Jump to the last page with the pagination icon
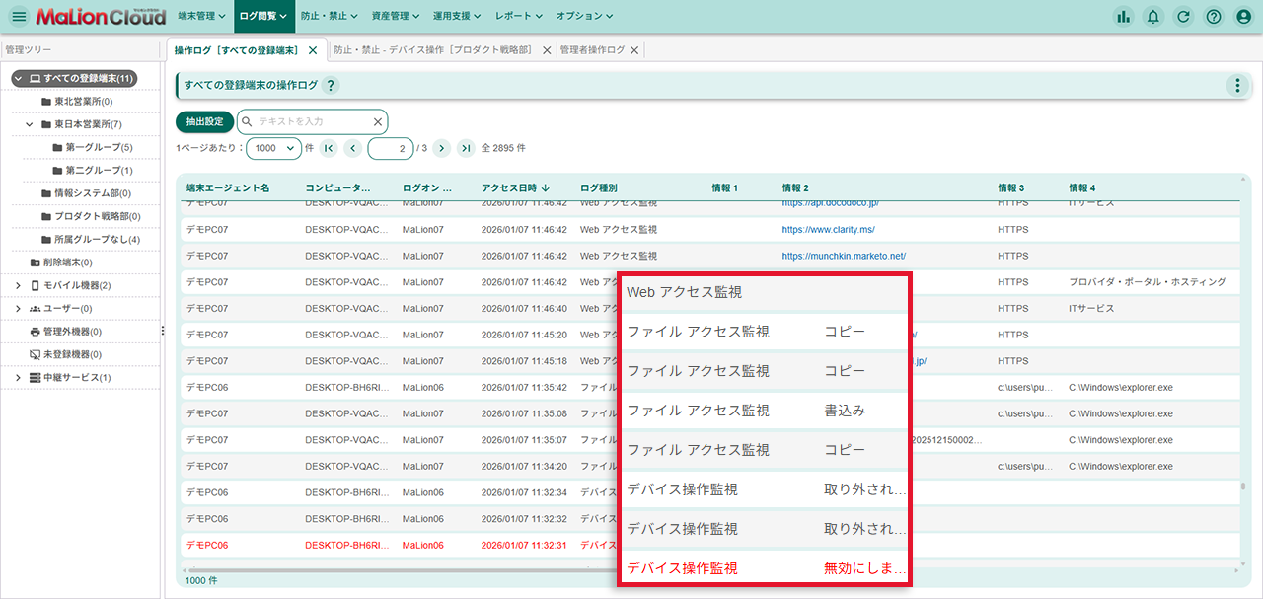 [465, 146]
